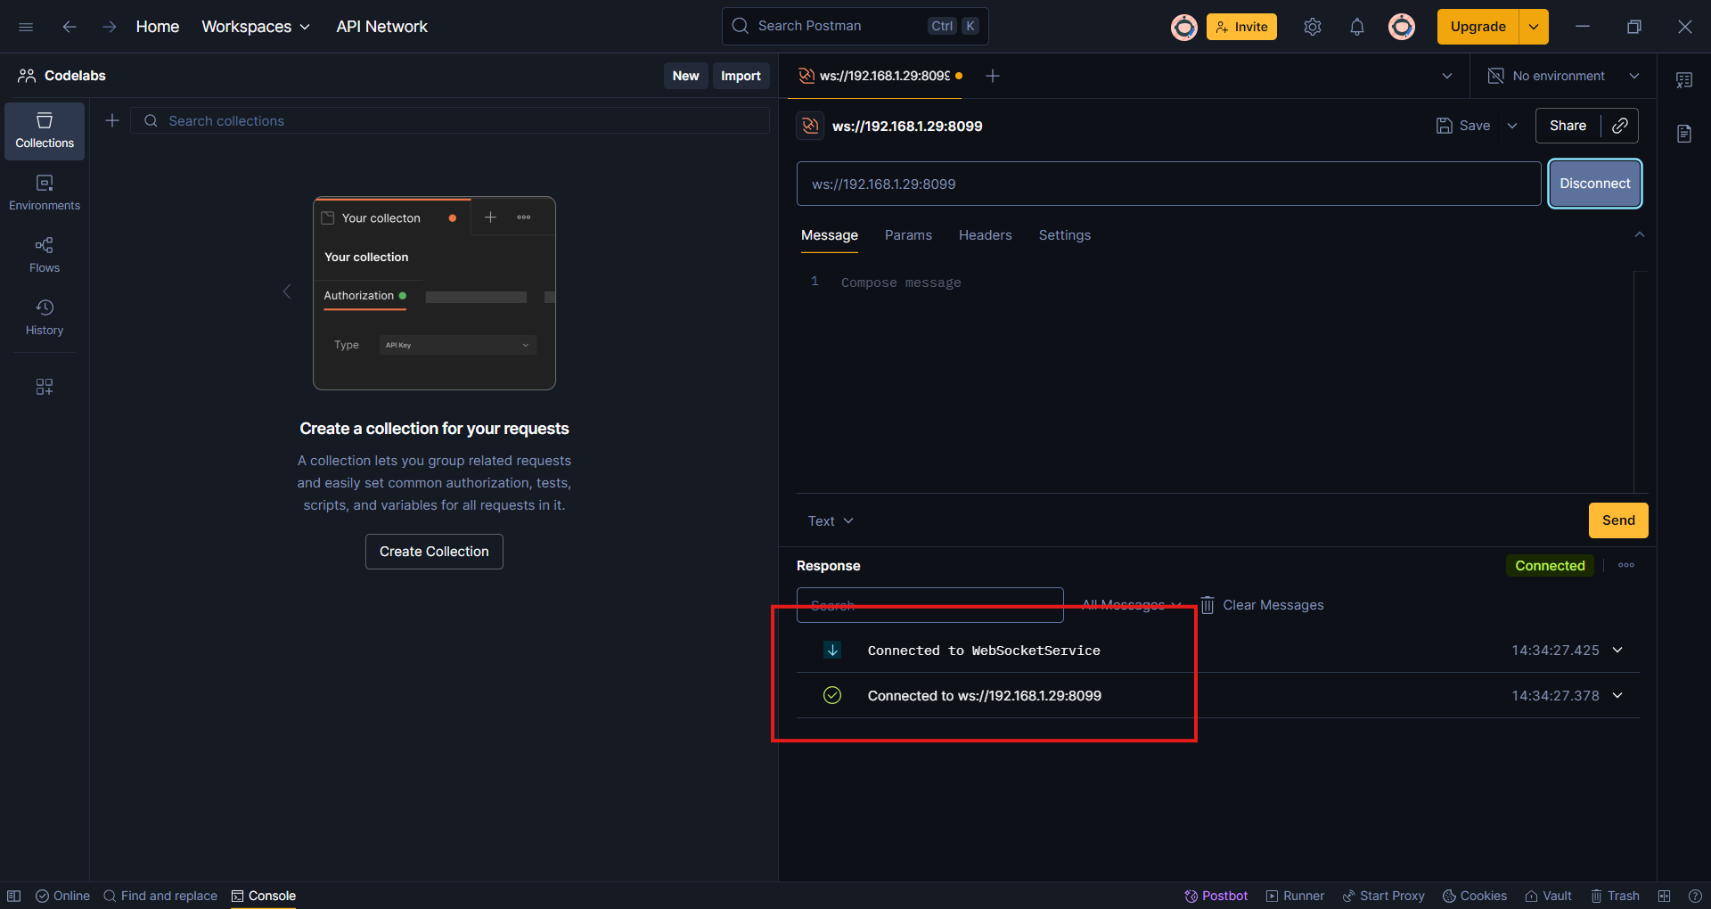1711x909 pixels.
Task: Open the No environment selector
Action: tap(1564, 76)
